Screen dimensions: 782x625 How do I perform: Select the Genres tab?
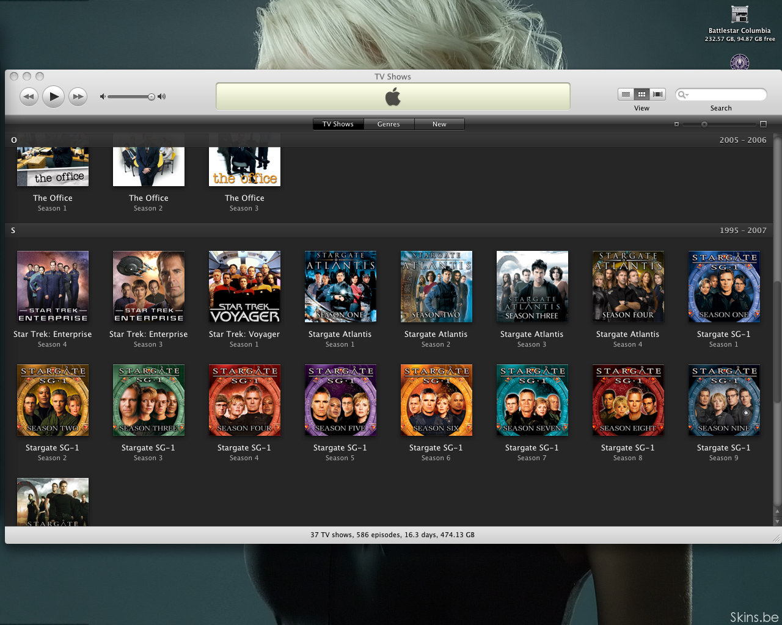point(389,124)
